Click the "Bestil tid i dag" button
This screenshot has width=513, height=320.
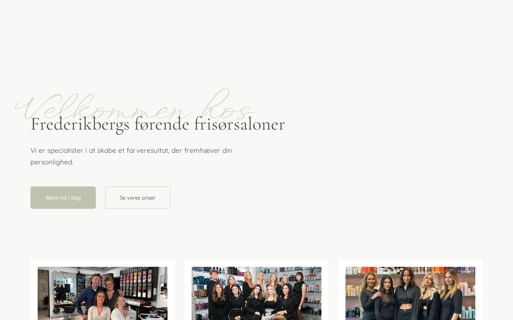[x=63, y=198]
